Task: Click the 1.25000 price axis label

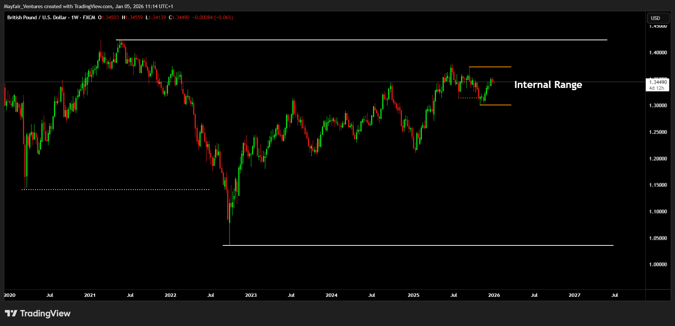Action: point(658,132)
